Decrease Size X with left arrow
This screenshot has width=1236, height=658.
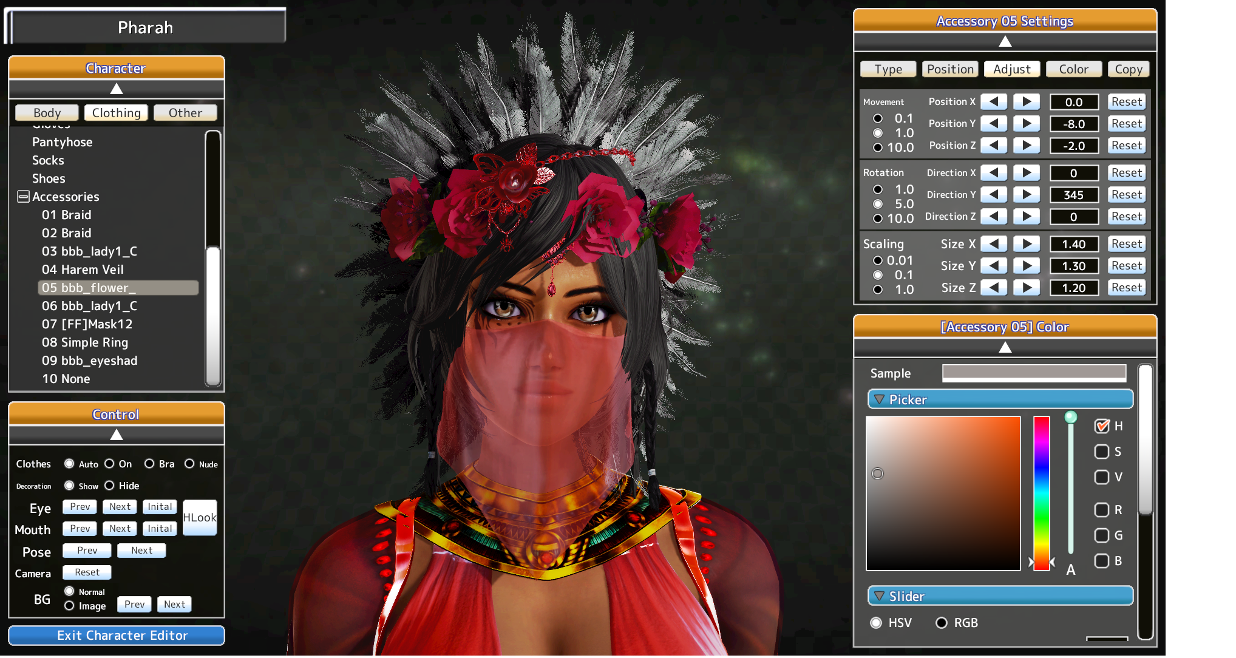click(994, 244)
